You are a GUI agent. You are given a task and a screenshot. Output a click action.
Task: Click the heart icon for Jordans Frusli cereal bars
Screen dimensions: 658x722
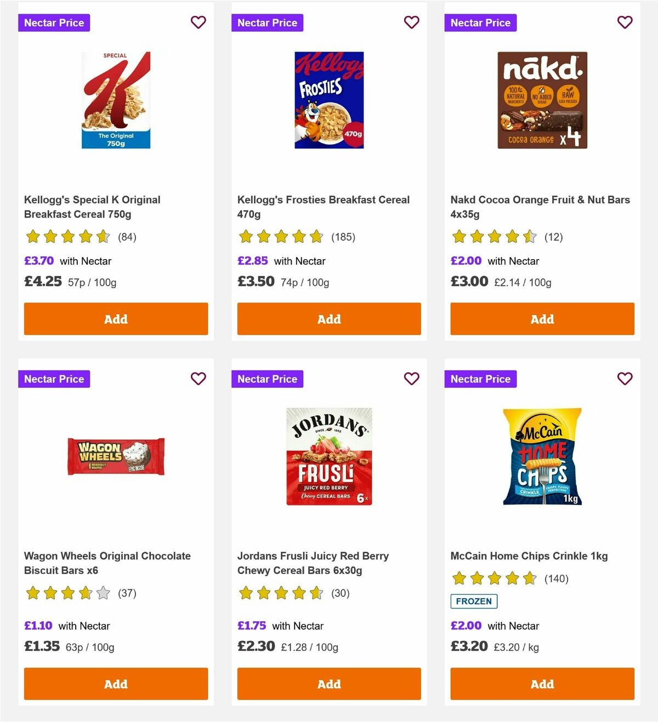pyautogui.click(x=411, y=379)
